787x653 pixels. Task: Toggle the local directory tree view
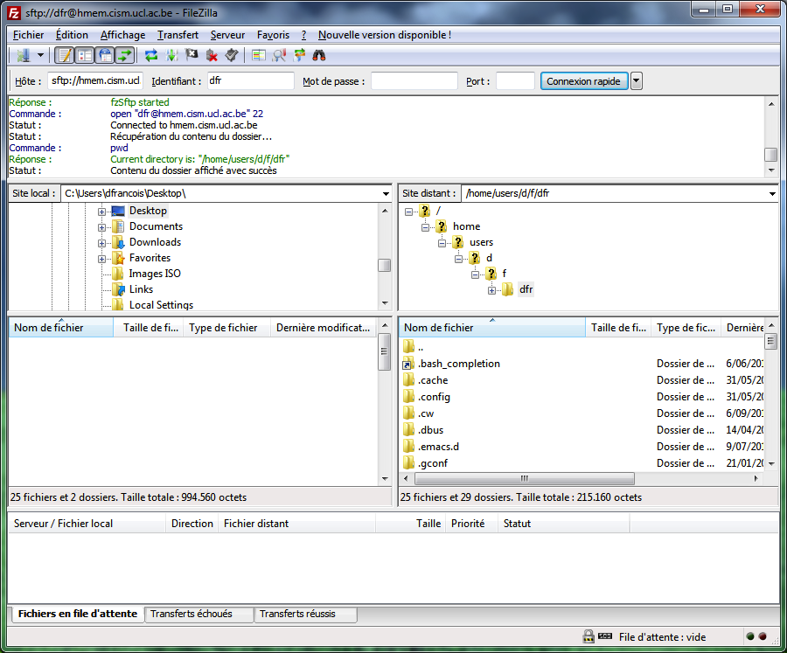click(85, 55)
